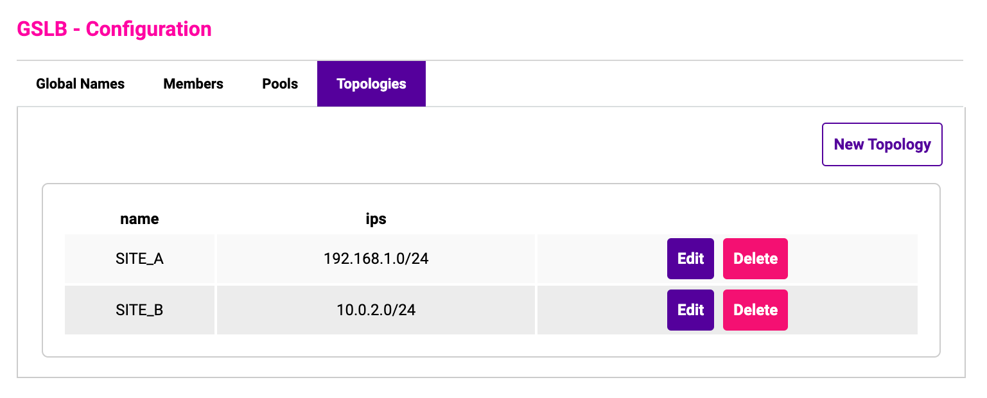Click empty area in SITE_B action cell
Screen dimensions: 987x398
(854, 310)
